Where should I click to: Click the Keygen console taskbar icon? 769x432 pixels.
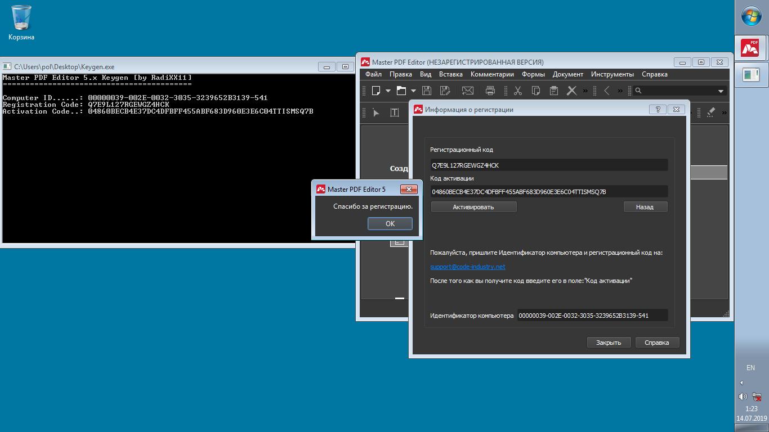click(x=751, y=74)
